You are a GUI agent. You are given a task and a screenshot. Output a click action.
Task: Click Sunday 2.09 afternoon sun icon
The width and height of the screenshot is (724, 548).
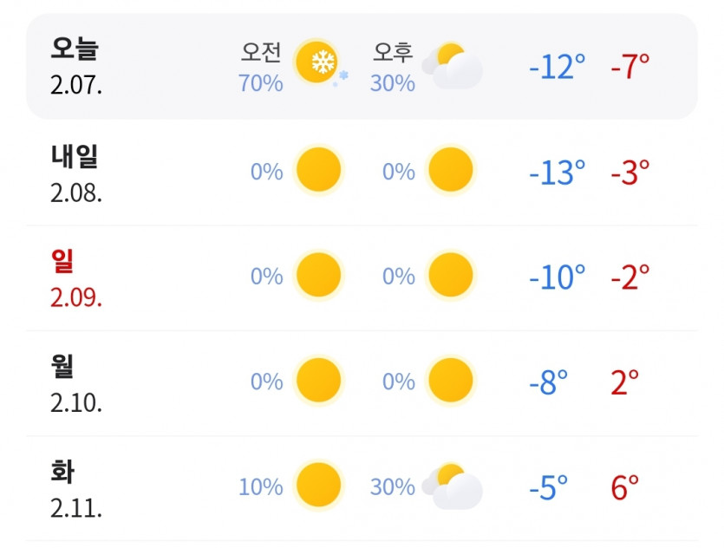pyautogui.click(x=451, y=275)
